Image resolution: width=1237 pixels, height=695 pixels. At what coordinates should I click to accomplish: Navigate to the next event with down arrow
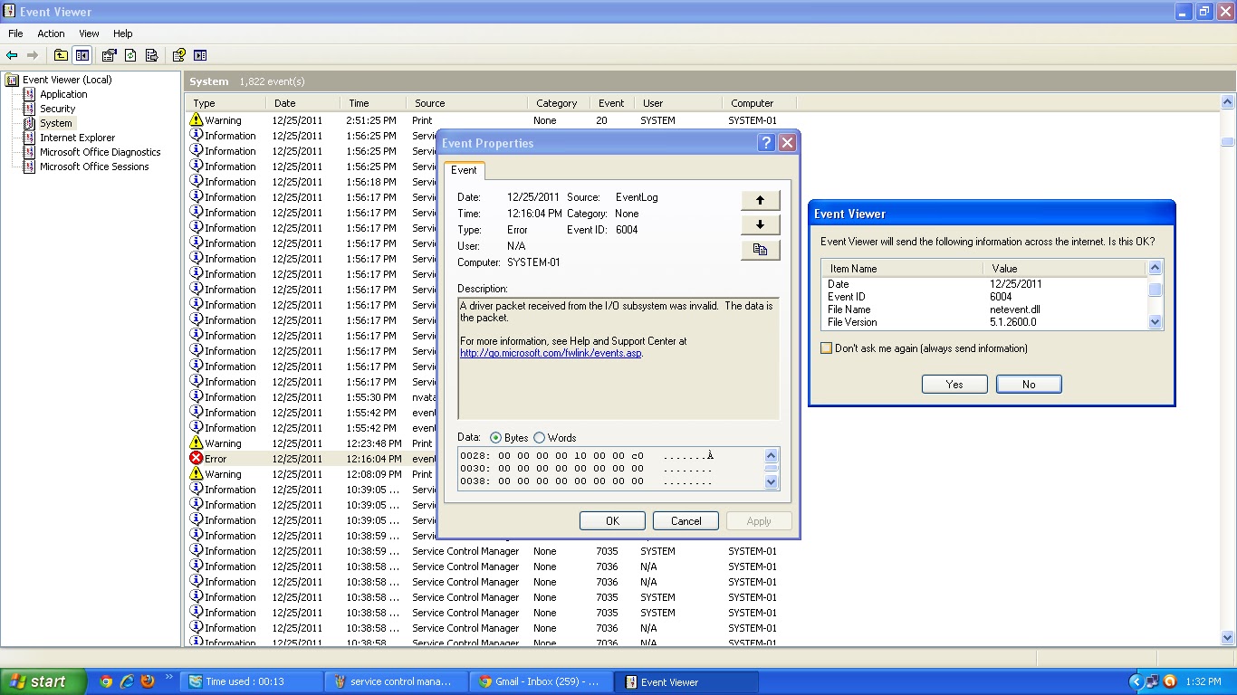(759, 224)
